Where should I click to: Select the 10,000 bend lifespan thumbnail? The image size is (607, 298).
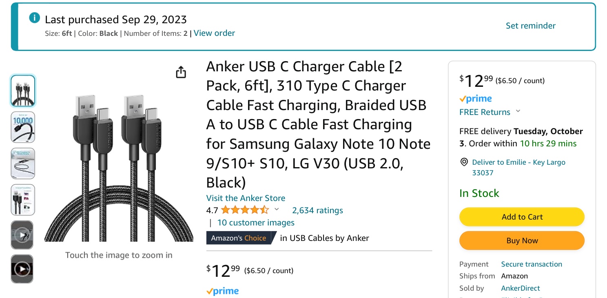(23, 127)
